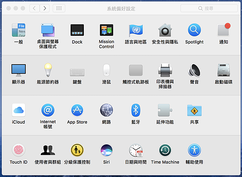Show all preferences with grid button
This screenshot has width=242, height=177.
59,8
